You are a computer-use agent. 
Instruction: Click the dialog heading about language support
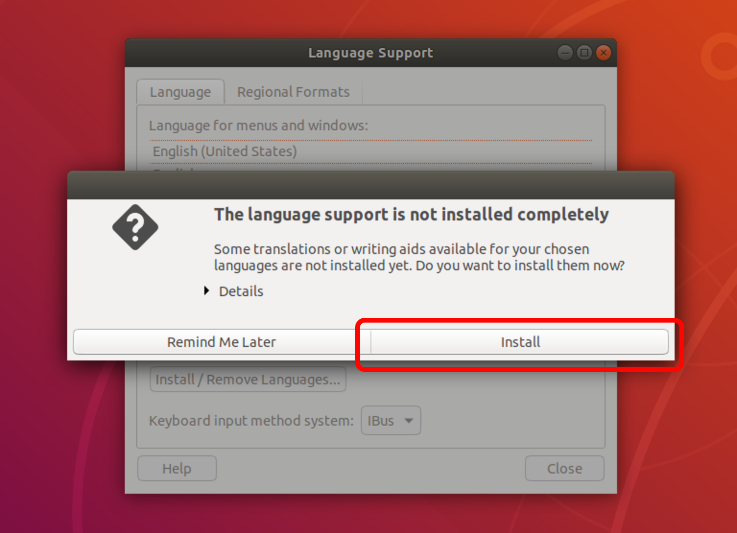(x=411, y=215)
